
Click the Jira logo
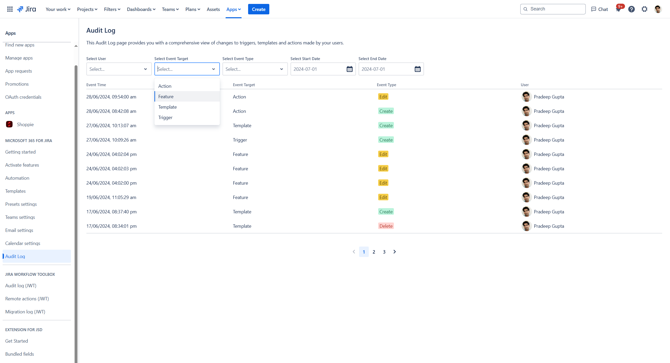[x=27, y=9]
